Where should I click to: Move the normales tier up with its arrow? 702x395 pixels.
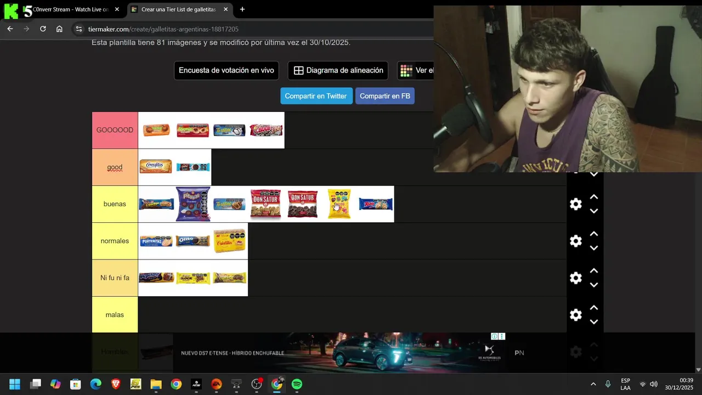593,234
